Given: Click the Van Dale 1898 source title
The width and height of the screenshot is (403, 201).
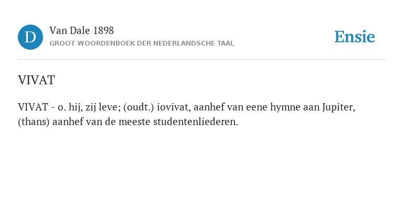Looking at the screenshot, I should point(81,31).
